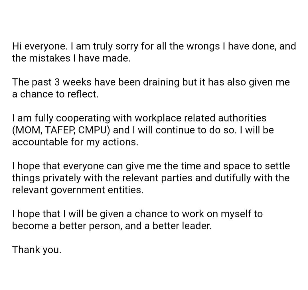Click the phrase "relevant government entities."
308x290 pixels.
tap(78, 190)
